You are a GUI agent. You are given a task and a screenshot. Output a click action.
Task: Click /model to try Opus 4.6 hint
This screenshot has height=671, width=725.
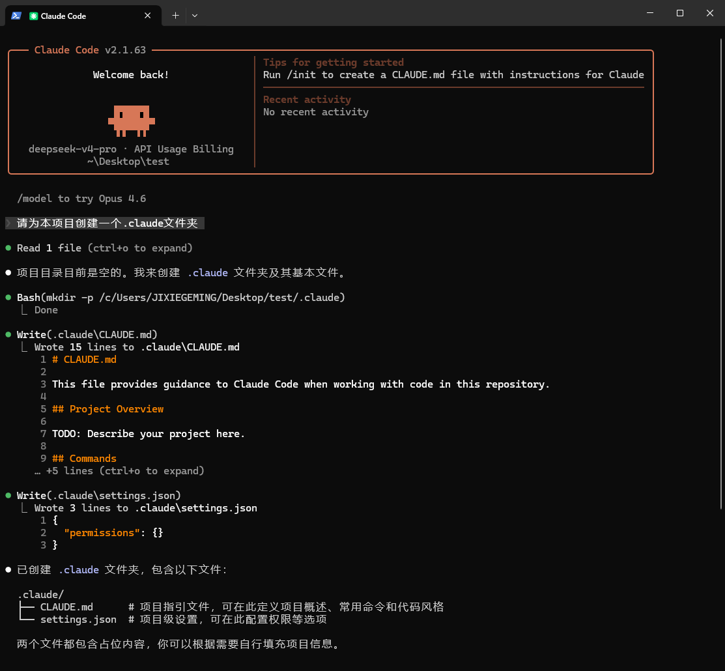81,199
